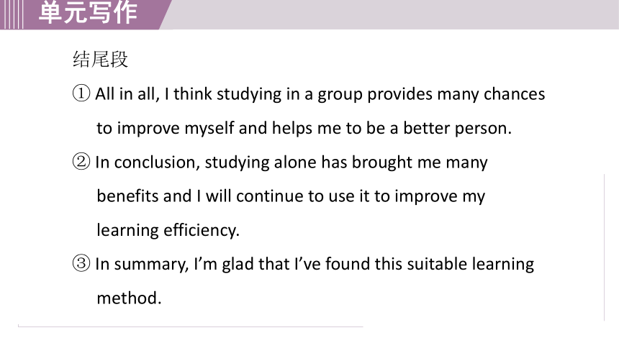Click the horizontal divider line at bottom
This screenshot has height=348, width=619.
[190, 326]
